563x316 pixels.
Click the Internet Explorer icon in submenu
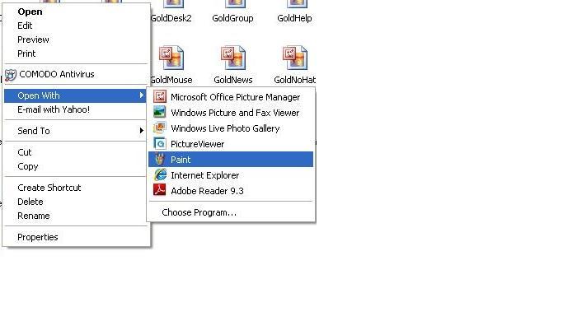(160, 174)
